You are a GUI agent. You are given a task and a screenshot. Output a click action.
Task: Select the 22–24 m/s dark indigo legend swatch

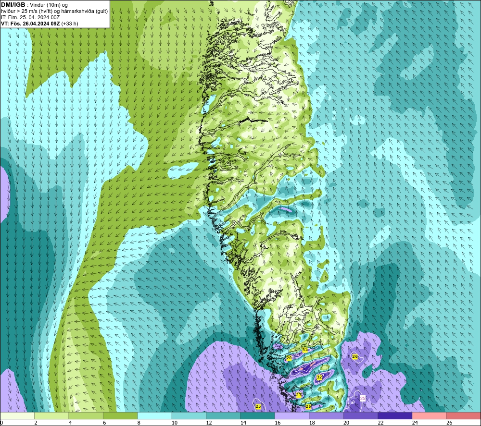click(x=395, y=416)
